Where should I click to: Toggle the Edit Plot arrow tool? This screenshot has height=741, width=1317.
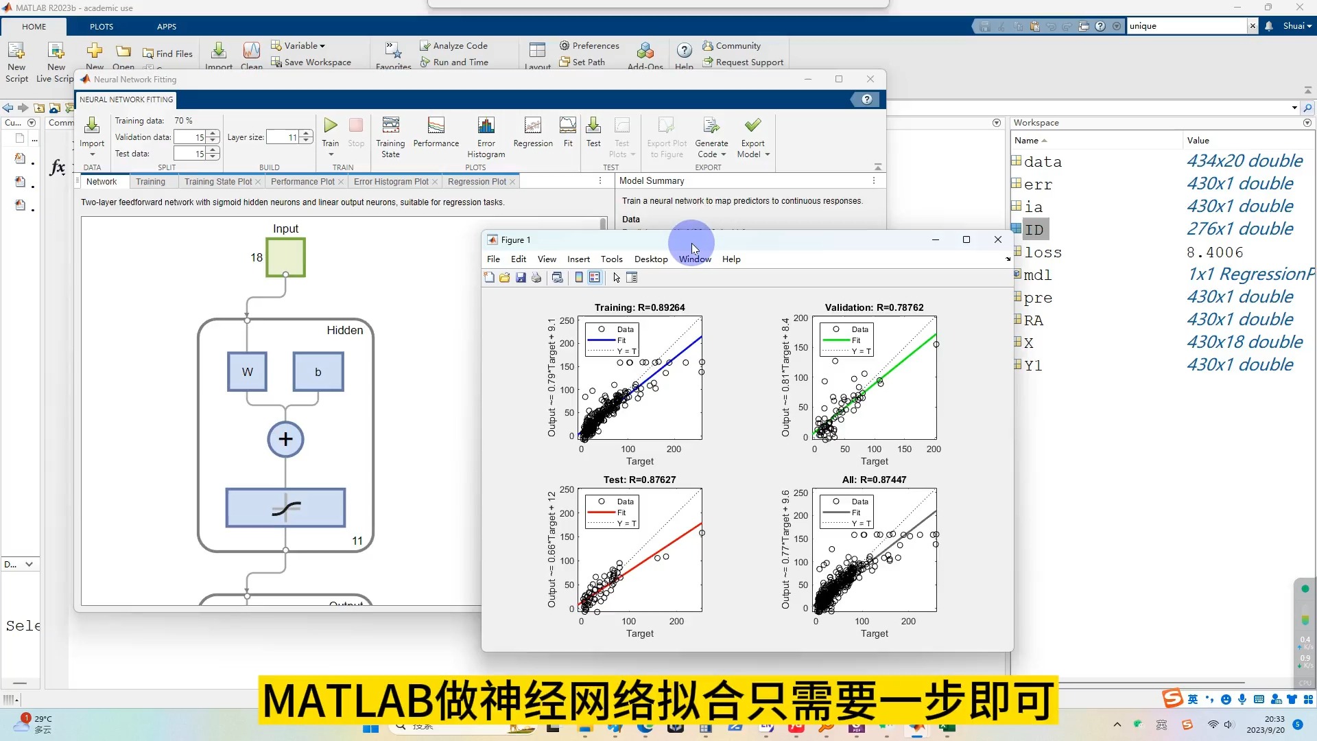point(616,278)
